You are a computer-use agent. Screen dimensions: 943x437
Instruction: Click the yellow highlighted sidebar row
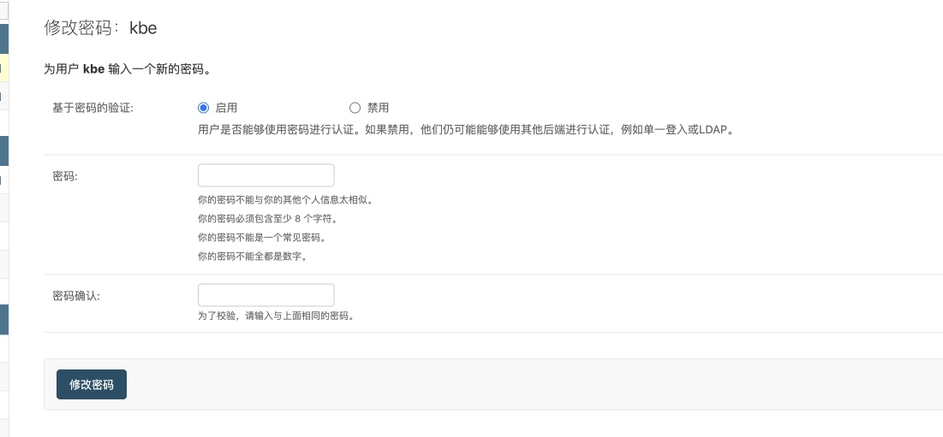point(4,68)
